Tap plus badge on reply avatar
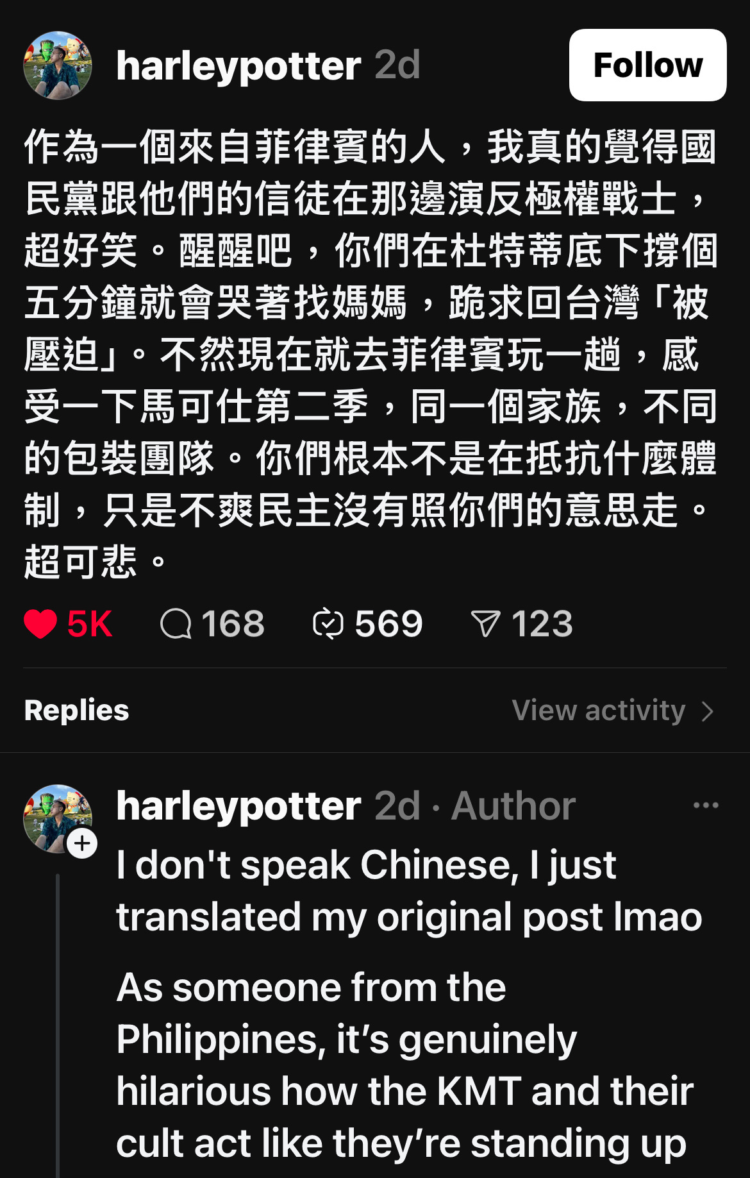Image resolution: width=750 pixels, height=1178 pixels. 82,844
